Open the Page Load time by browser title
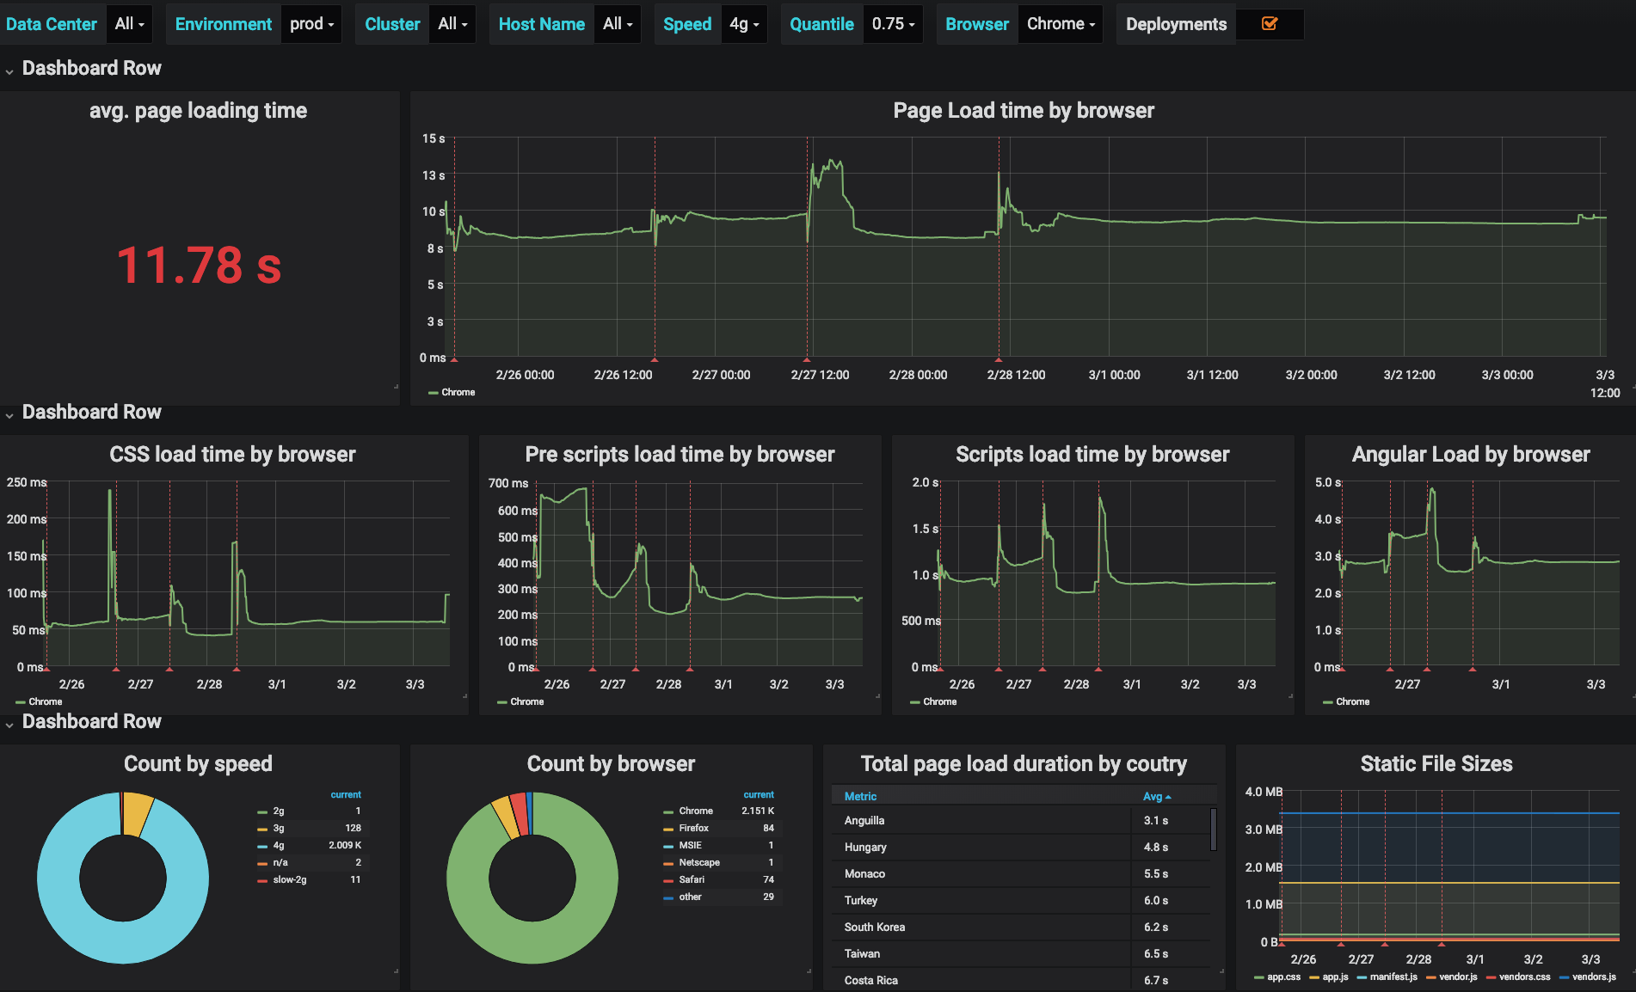The image size is (1636, 992). click(1024, 110)
